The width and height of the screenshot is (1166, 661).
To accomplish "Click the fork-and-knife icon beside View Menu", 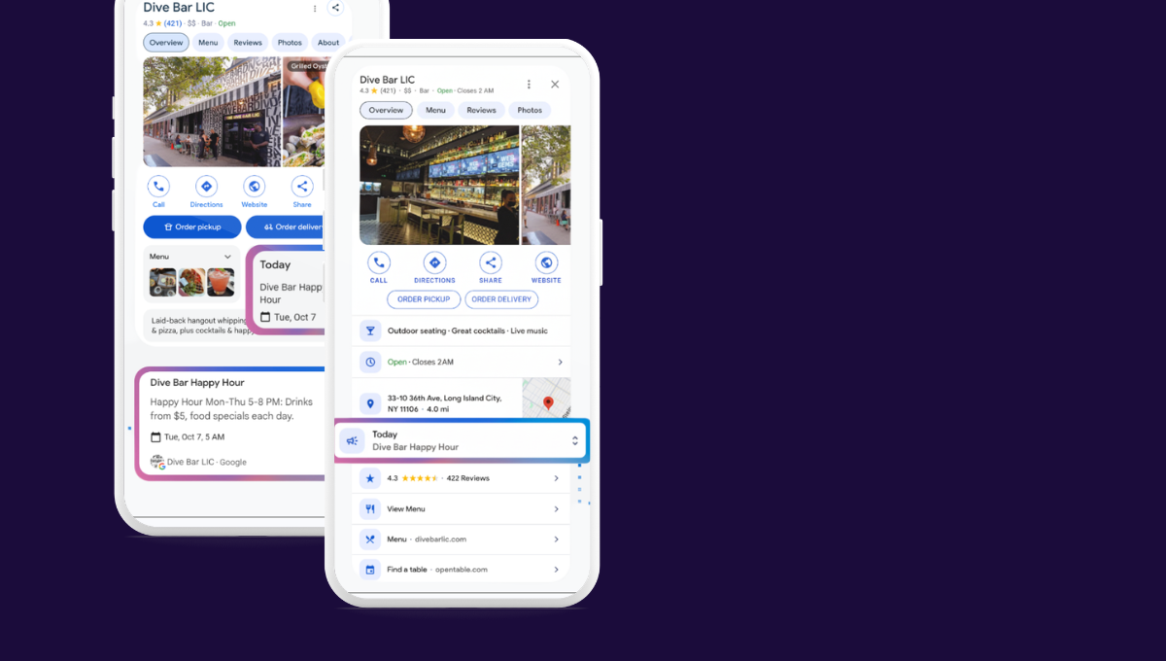I will pyautogui.click(x=370, y=508).
